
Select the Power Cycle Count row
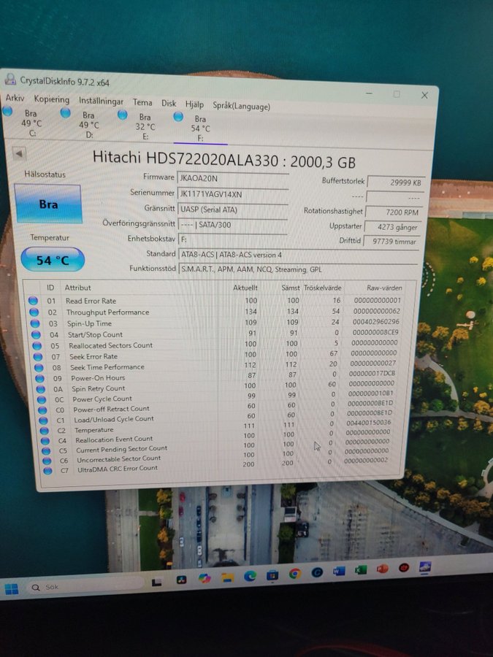click(x=215, y=398)
